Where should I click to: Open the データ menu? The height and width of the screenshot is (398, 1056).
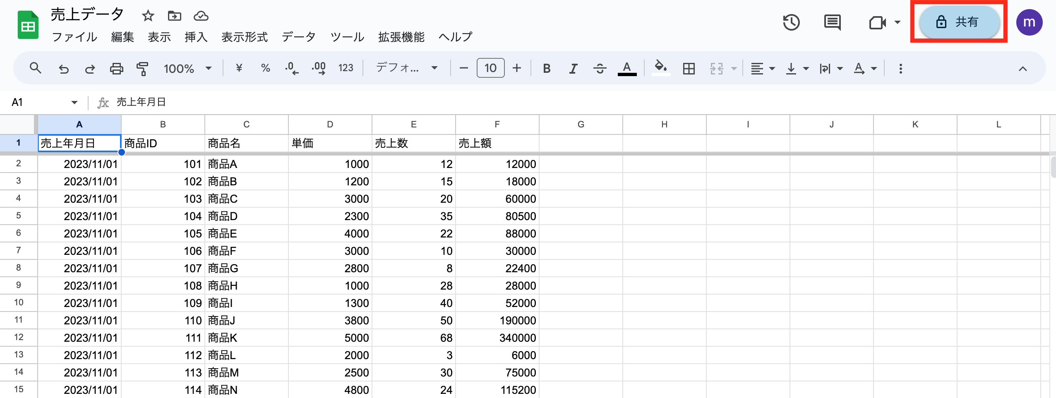(299, 37)
